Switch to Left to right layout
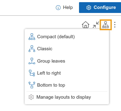 67,73
